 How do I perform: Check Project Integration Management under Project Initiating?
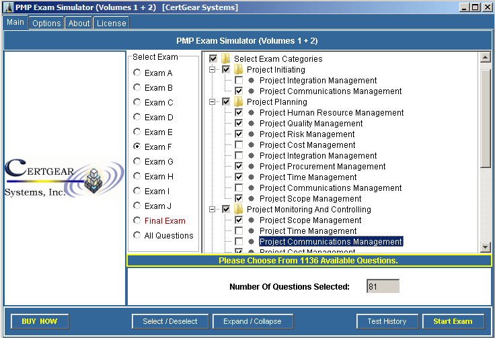(x=239, y=80)
